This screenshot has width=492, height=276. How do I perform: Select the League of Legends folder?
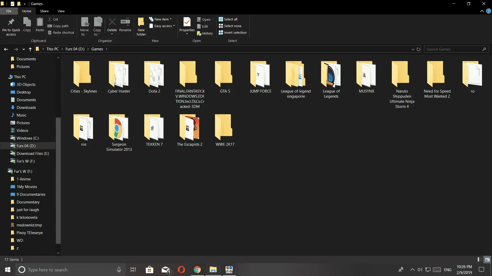[x=331, y=80]
